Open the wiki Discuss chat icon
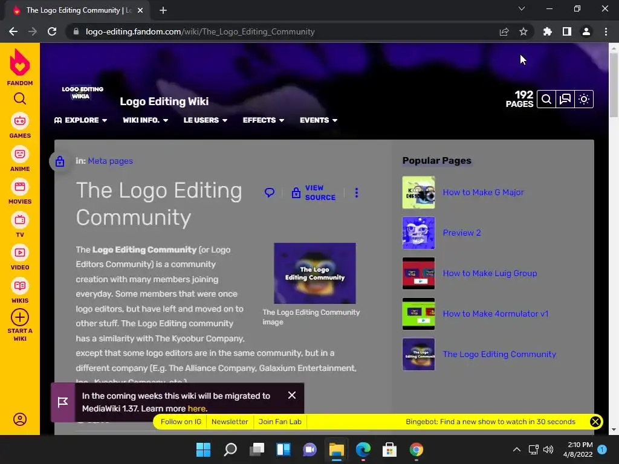The width and height of the screenshot is (619, 464). pos(565,99)
